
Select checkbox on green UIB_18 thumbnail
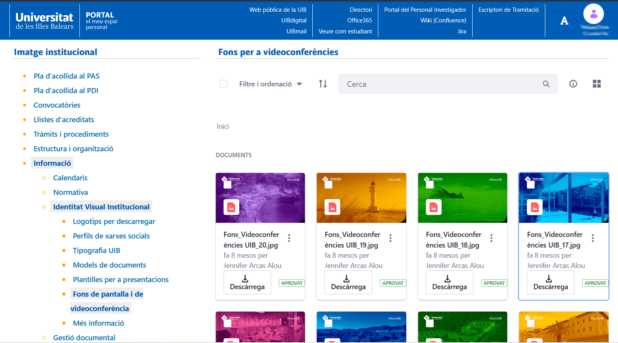[430, 185]
